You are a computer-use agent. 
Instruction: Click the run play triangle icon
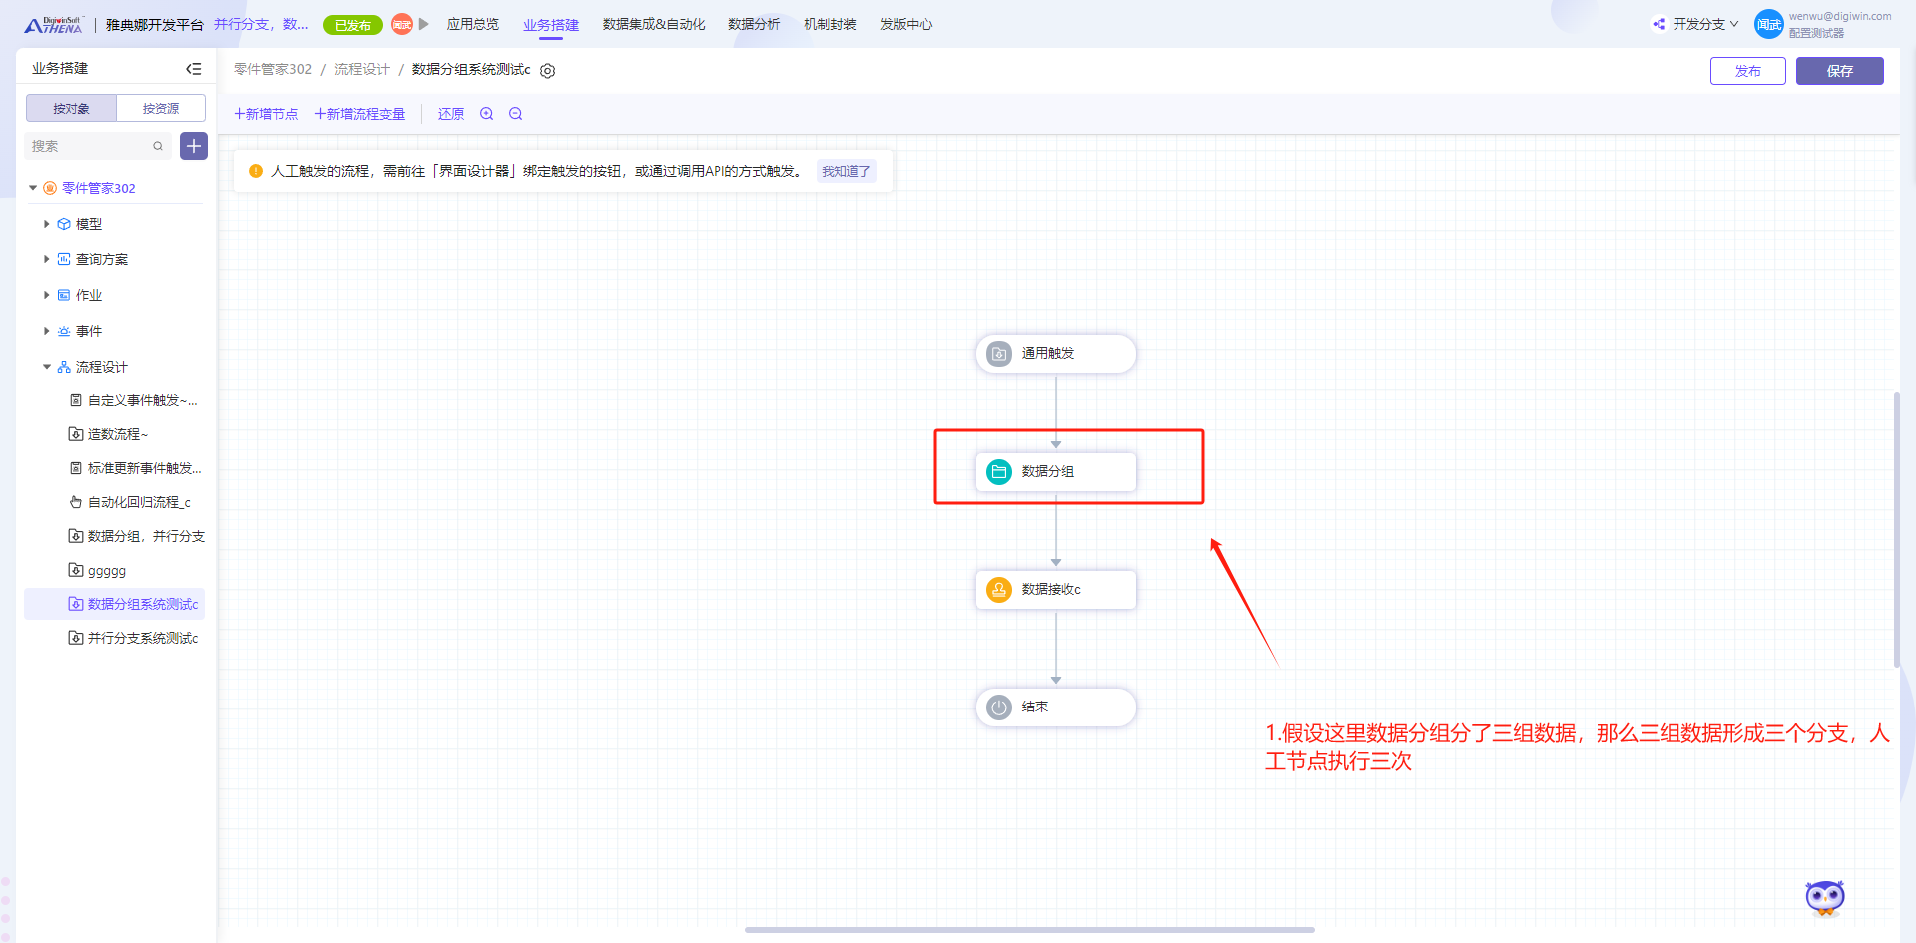point(424,24)
